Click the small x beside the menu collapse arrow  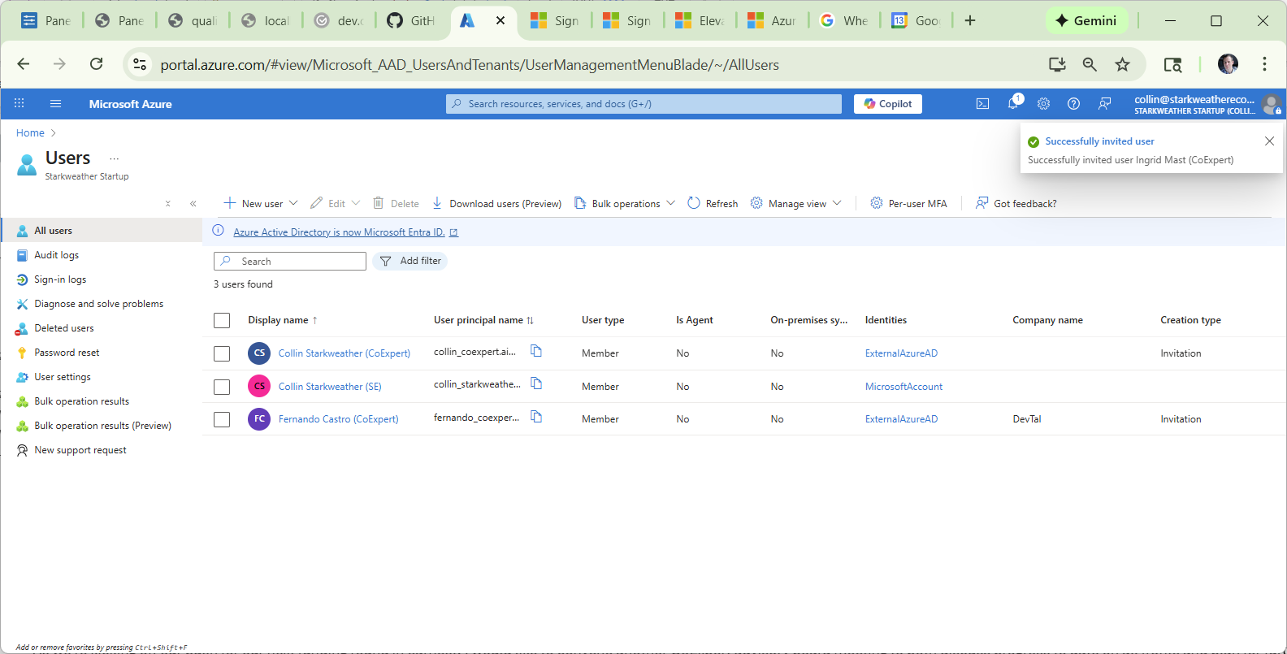coord(168,204)
